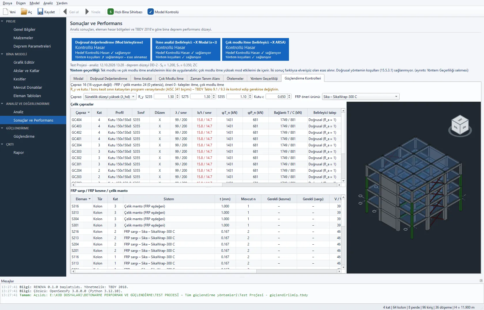
Task: Open the Çapraz ductility level dropdown
Action: click(x=110, y=97)
